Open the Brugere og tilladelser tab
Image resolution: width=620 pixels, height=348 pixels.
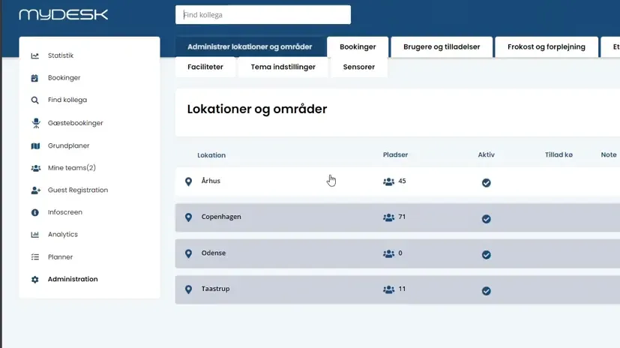(x=442, y=46)
